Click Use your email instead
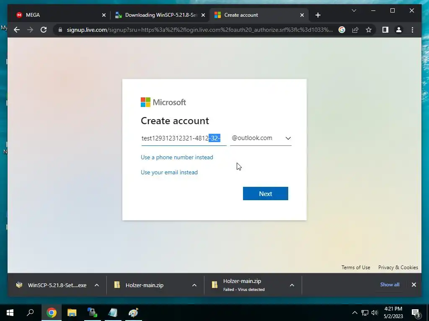 169,172
